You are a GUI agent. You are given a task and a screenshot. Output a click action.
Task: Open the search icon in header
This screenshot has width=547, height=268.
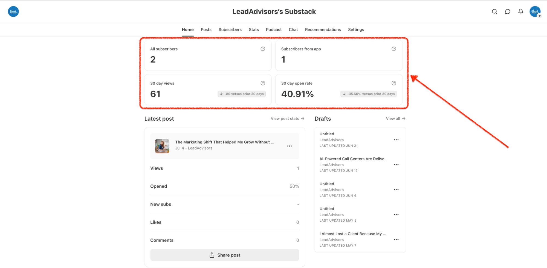[494, 11]
